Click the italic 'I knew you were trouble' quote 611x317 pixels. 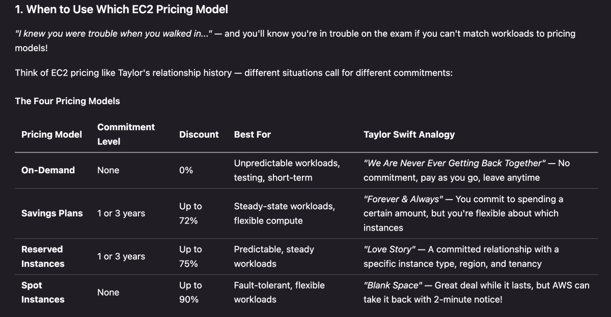click(114, 34)
